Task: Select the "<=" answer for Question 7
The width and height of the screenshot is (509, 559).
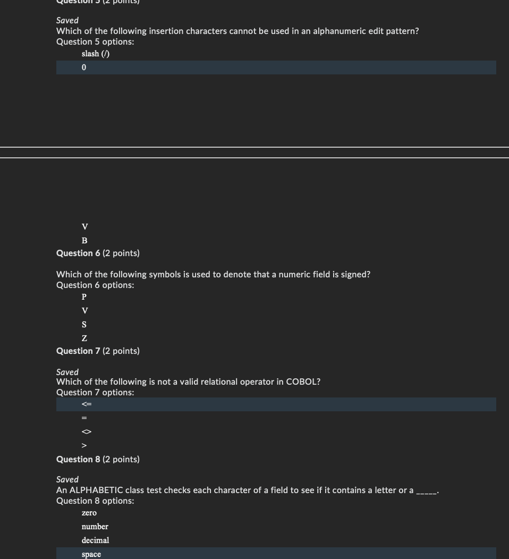Action: [x=86, y=404]
